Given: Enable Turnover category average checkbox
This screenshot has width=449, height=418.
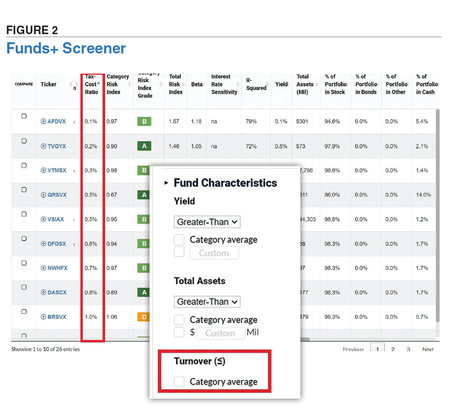Looking at the screenshot, I should (x=179, y=382).
